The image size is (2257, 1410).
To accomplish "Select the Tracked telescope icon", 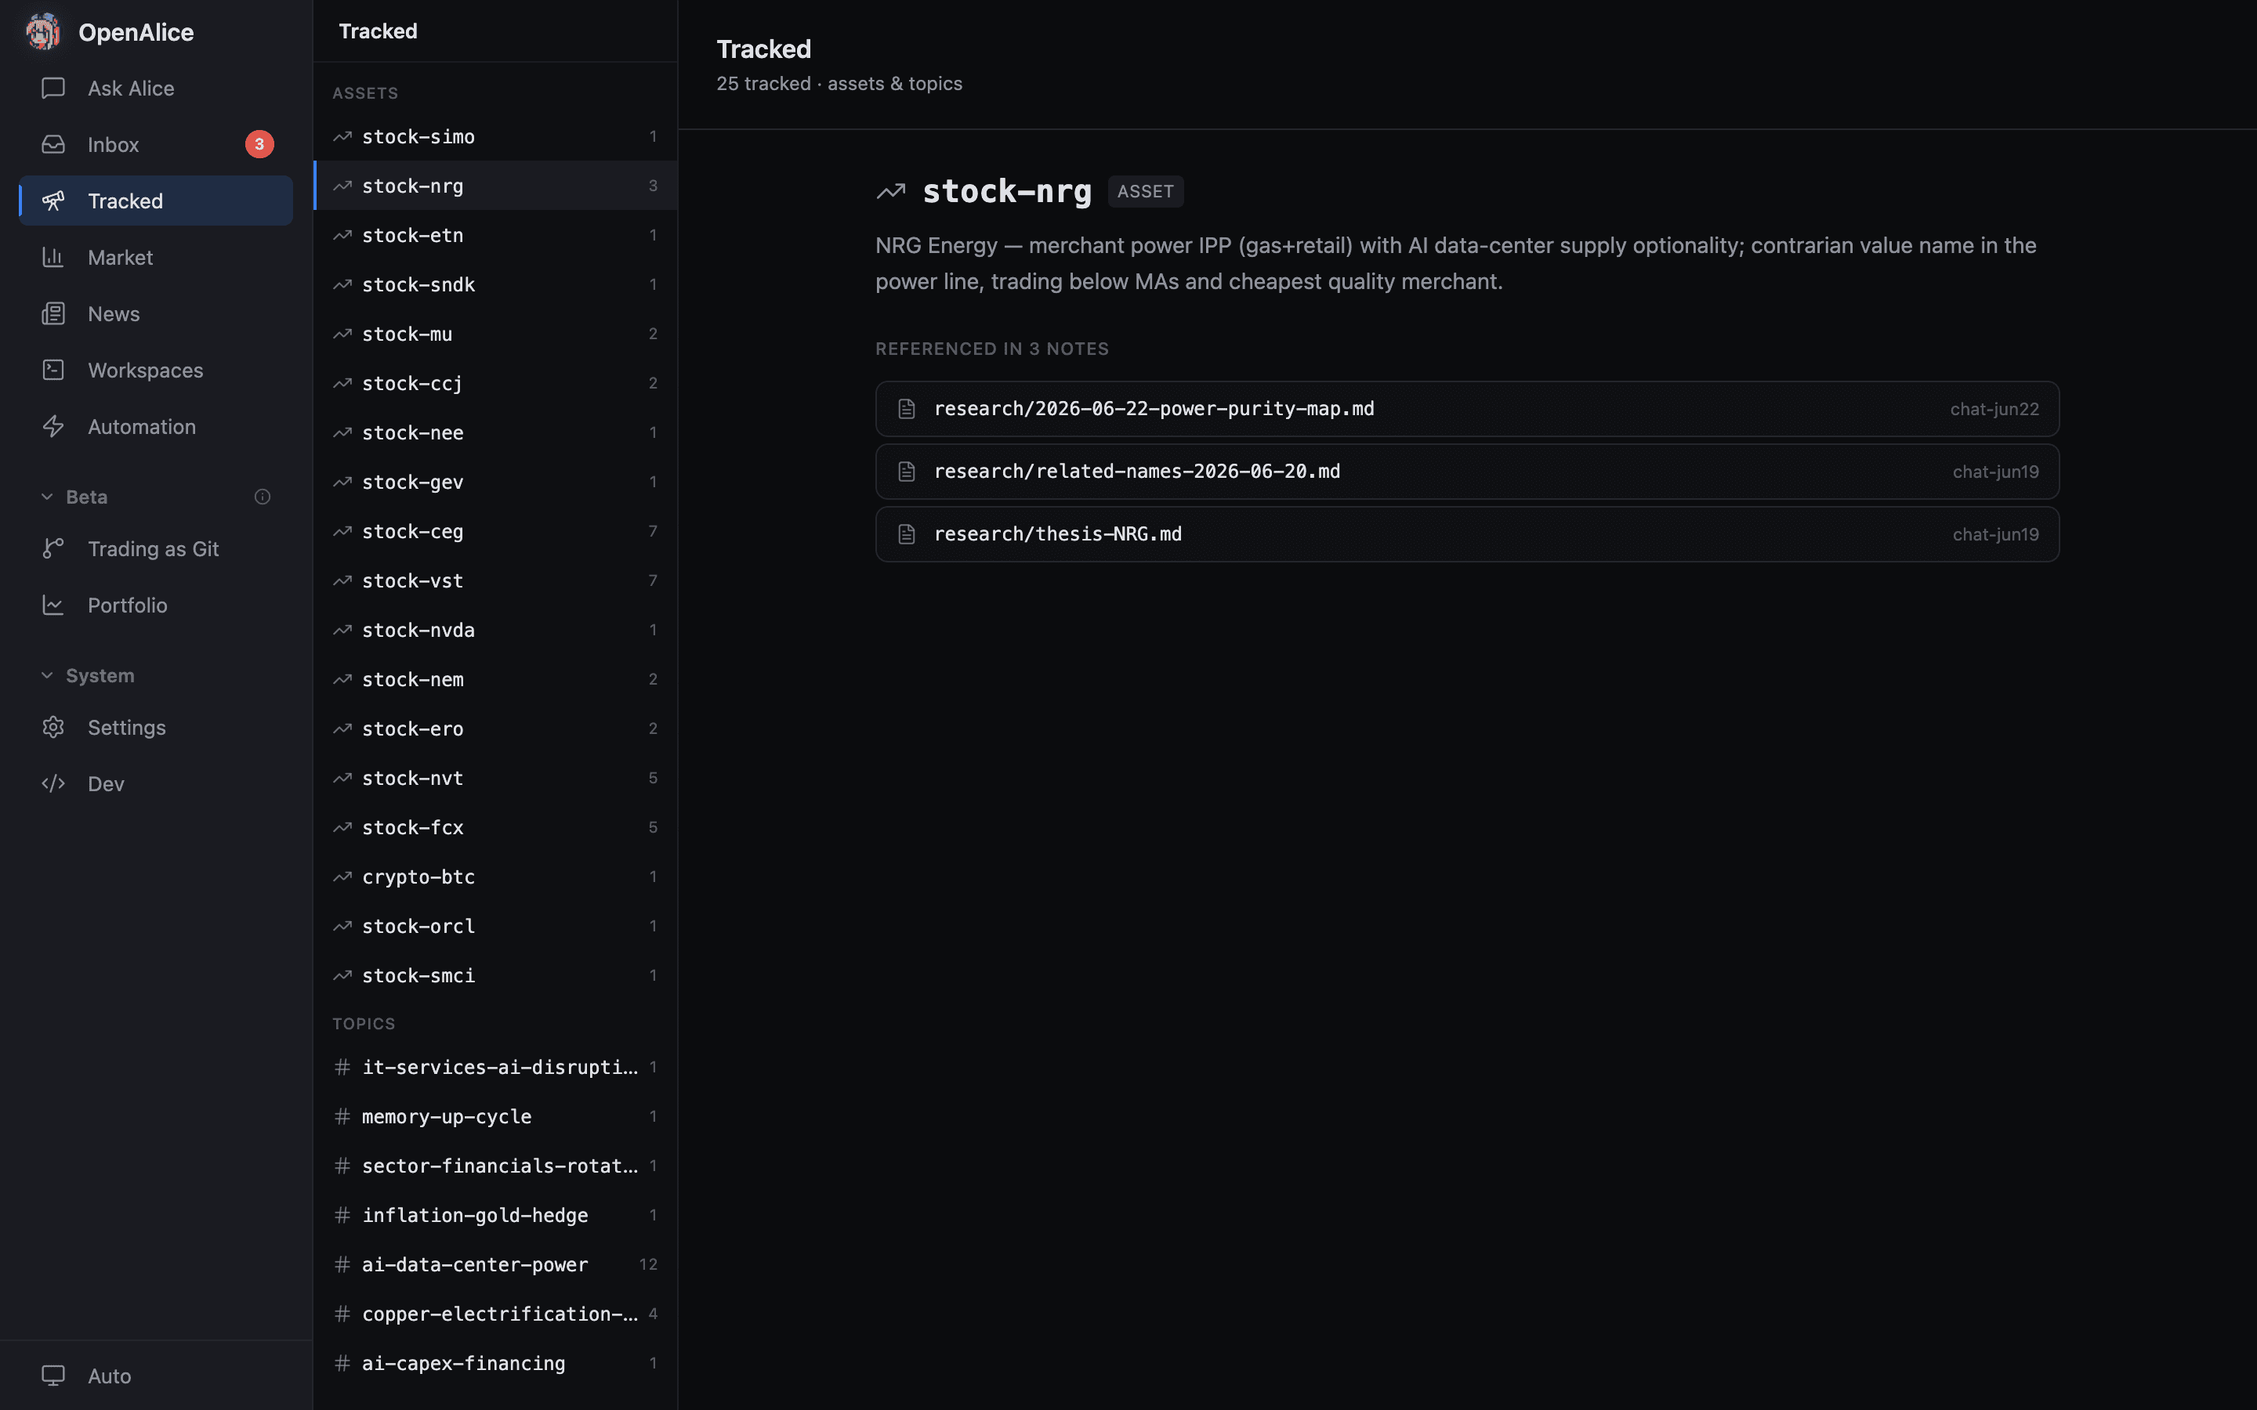I will click(53, 201).
